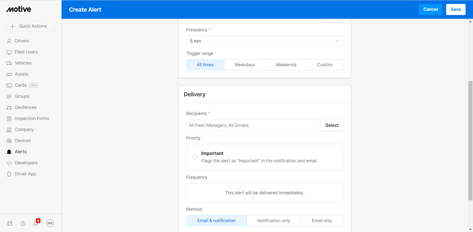
Task: Click the Assets trailer icon
Action: (x=9, y=74)
